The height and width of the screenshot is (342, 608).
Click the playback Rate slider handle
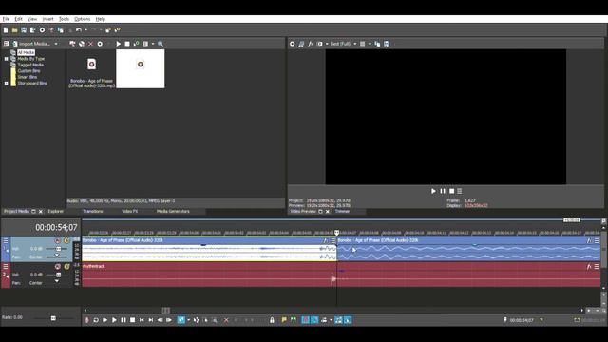(53, 318)
